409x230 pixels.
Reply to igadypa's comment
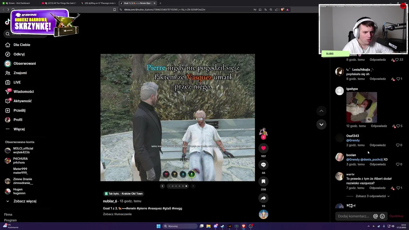pyautogui.click(x=379, y=126)
